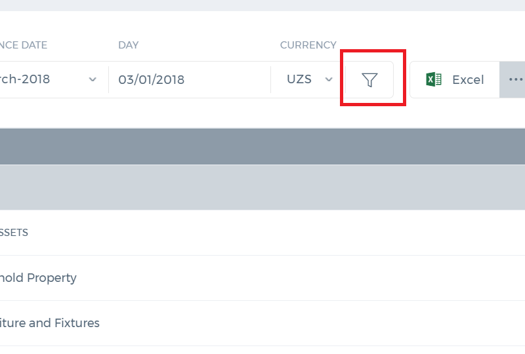Click the ASSETS section heading row
Viewport: 525px width, 354px height.
(x=262, y=233)
